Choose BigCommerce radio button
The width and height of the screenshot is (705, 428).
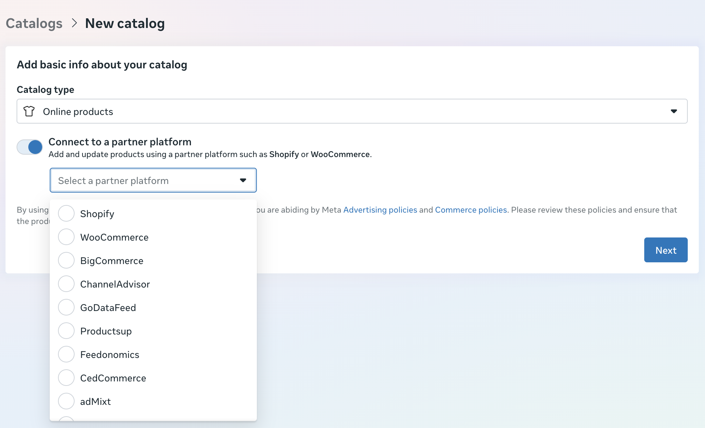click(66, 261)
